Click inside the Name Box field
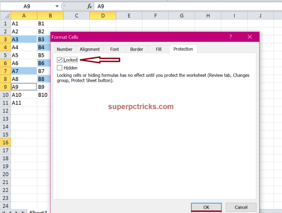 27,7
